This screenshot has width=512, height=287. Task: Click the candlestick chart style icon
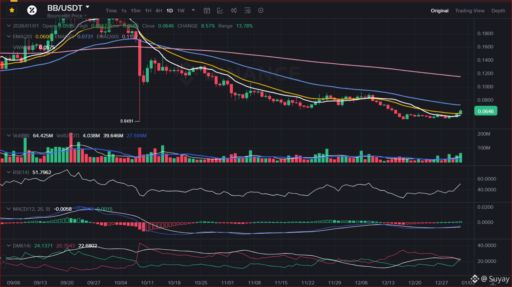[x=234, y=10]
